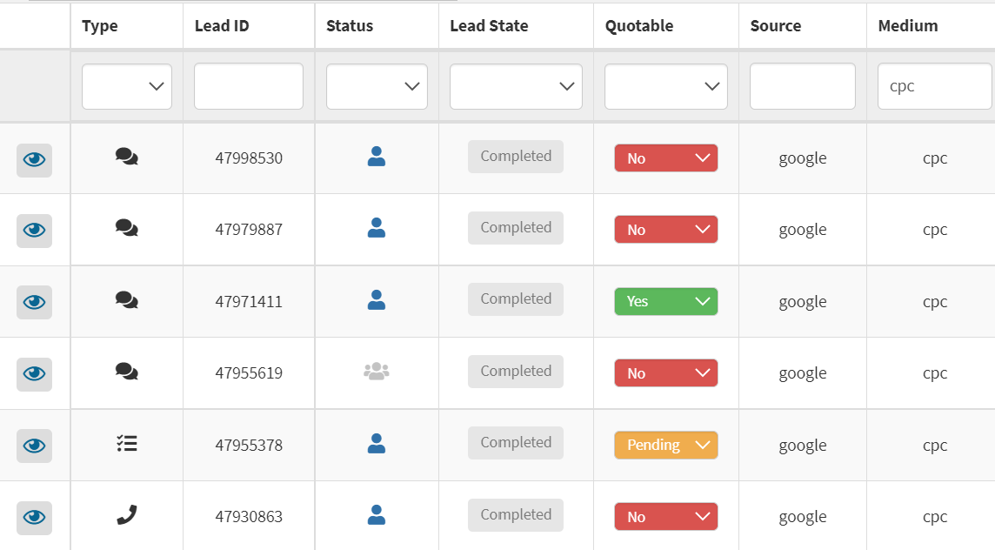Open the view eye icon for lead 47930863
995x550 pixels.
[34, 518]
